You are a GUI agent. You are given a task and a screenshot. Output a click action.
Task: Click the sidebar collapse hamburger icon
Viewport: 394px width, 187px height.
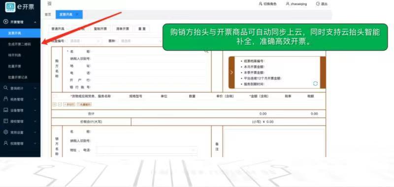tap(50, 4)
